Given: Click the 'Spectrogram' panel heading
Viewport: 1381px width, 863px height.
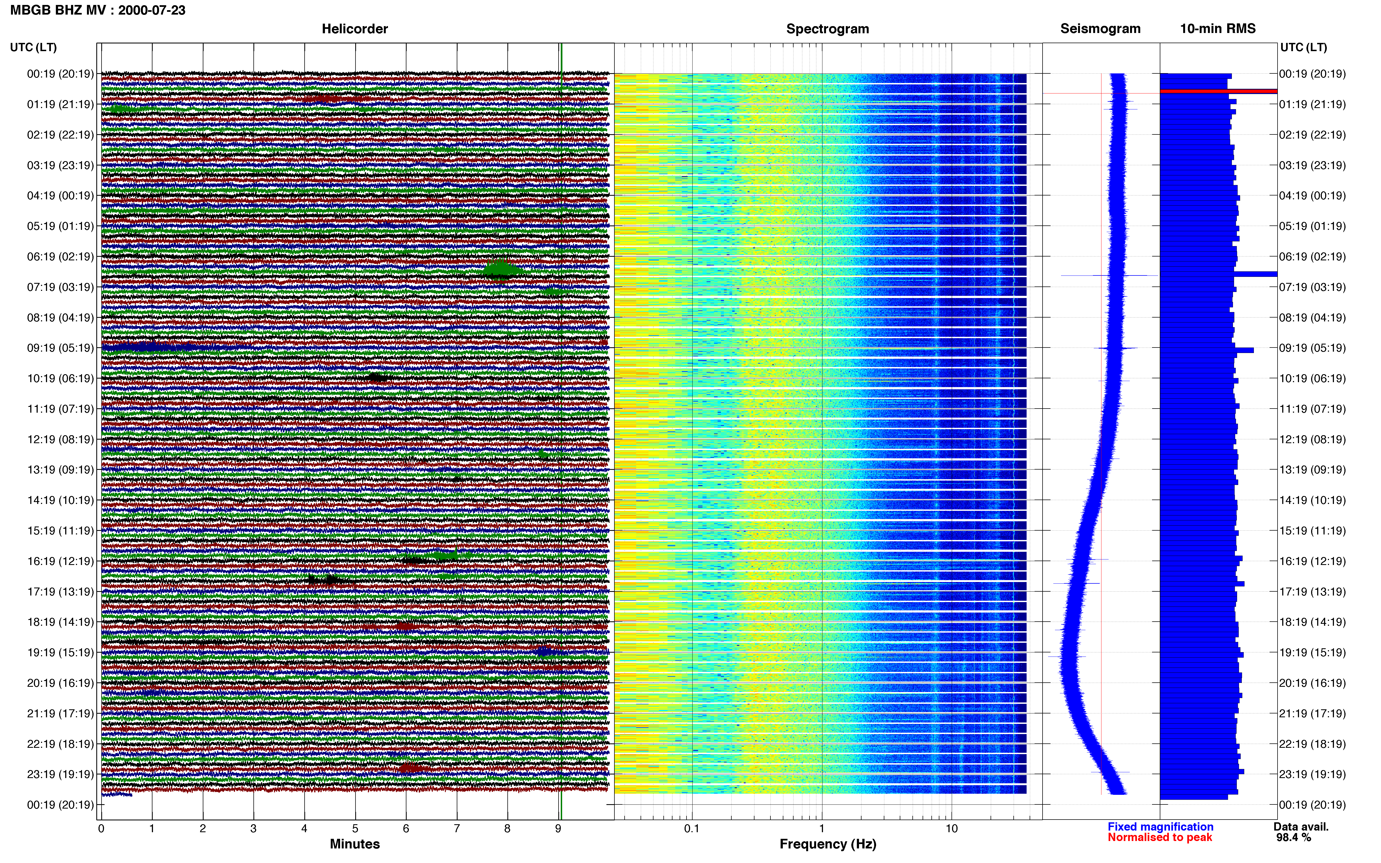Looking at the screenshot, I should click(828, 29).
